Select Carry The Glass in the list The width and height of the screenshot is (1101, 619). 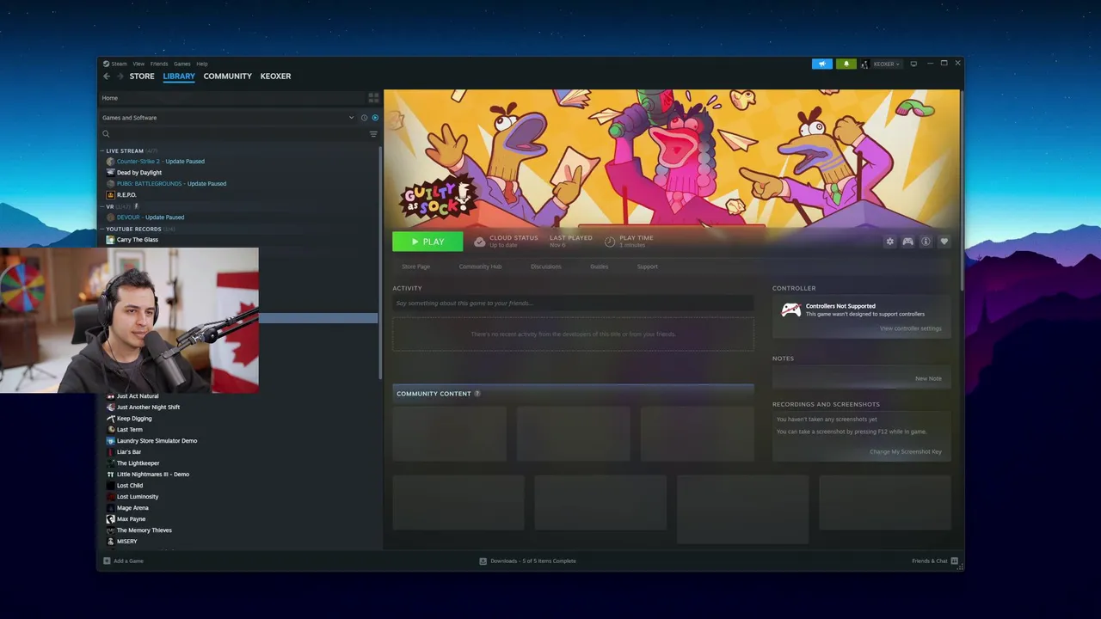[x=138, y=240]
